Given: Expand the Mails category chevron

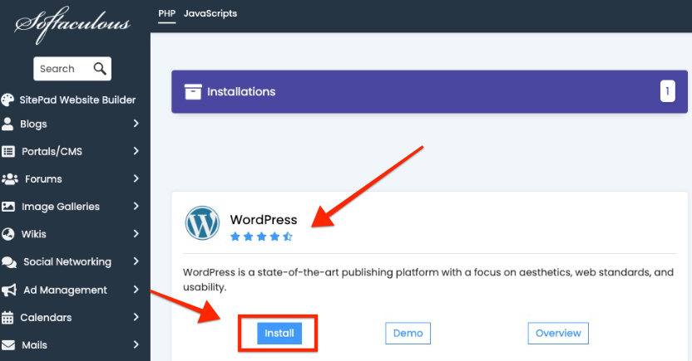Looking at the screenshot, I should click(x=136, y=344).
